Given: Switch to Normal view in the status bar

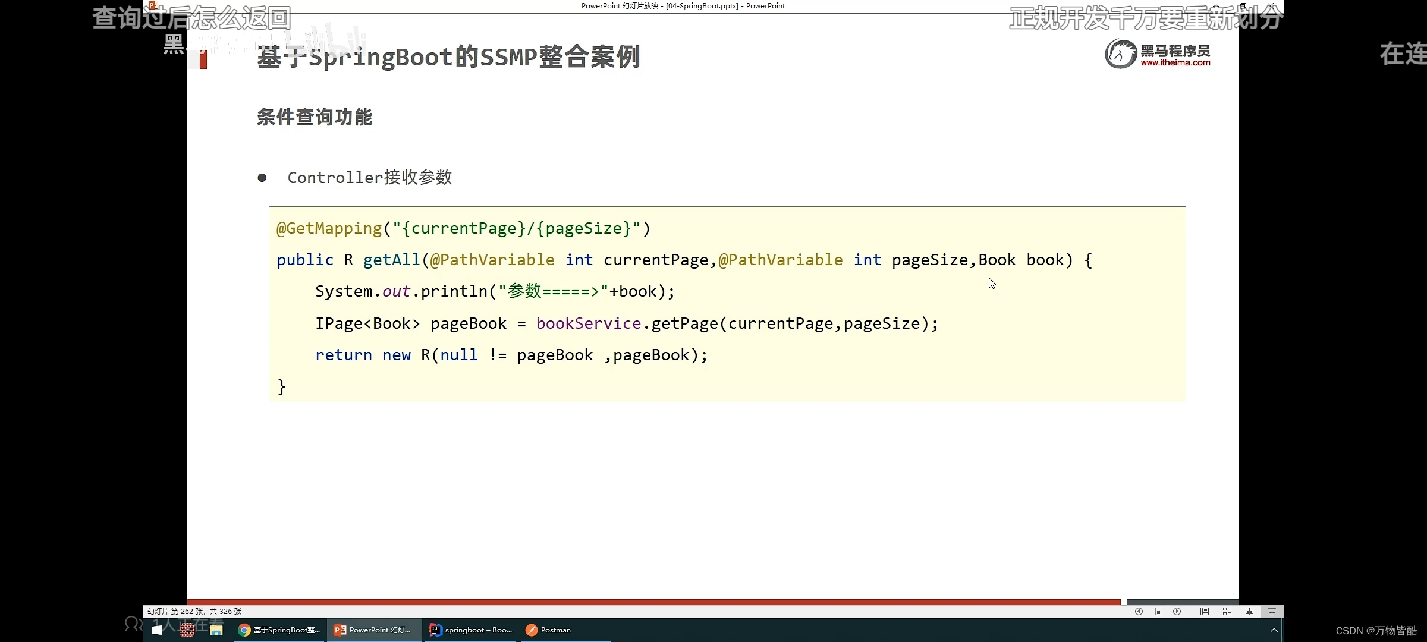Looking at the screenshot, I should tap(1205, 611).
